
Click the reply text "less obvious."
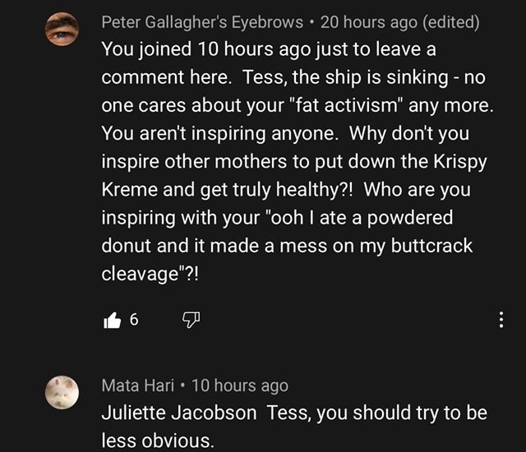click(x=157, y=440)
